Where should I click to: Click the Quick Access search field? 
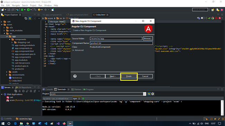(x=200, y=10)
